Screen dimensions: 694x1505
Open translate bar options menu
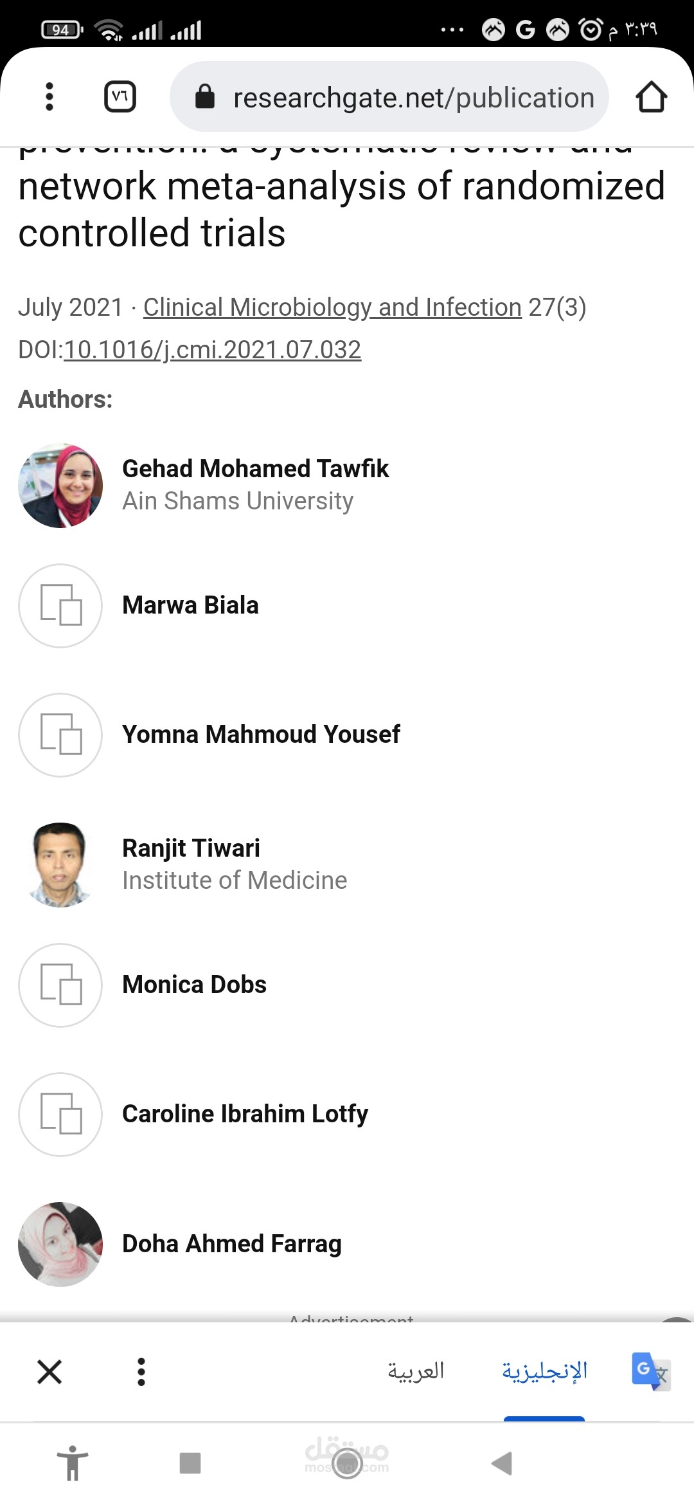pos(141,1371)
